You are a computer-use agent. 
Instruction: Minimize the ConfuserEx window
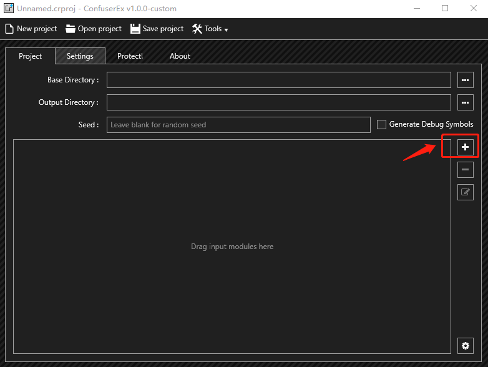[x=417, y=8]
